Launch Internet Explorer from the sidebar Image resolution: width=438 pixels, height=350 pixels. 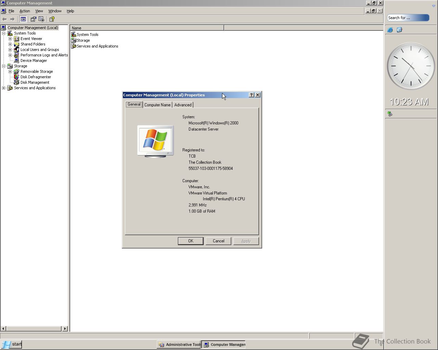[x=390, y=30]
